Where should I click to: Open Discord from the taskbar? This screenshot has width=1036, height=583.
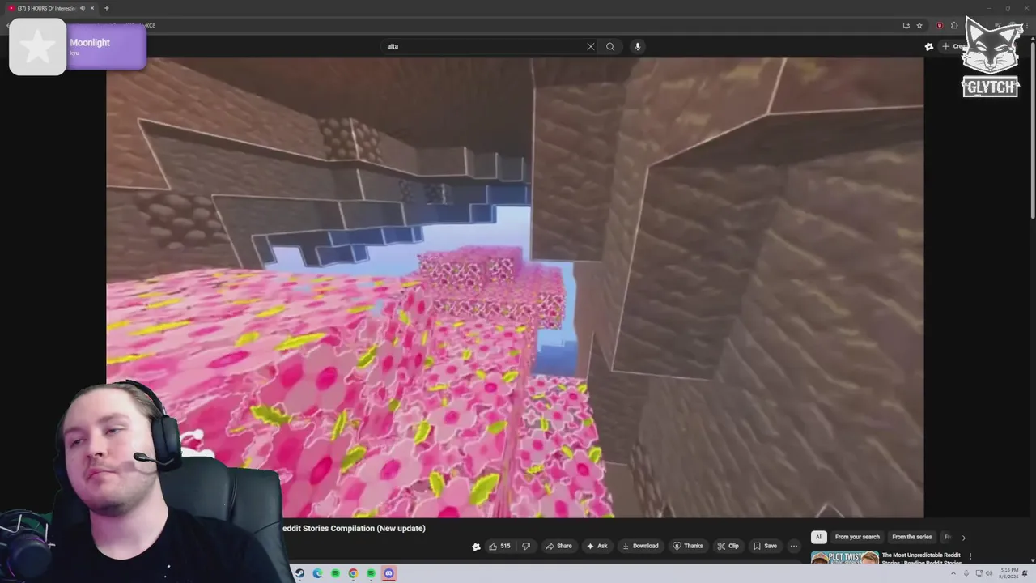coord(388,573)
